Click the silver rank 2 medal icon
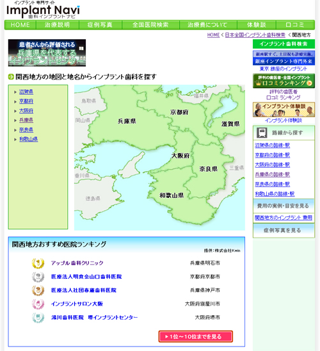The height and width of the screenshot is (351, 320). [x=38, y=277]
